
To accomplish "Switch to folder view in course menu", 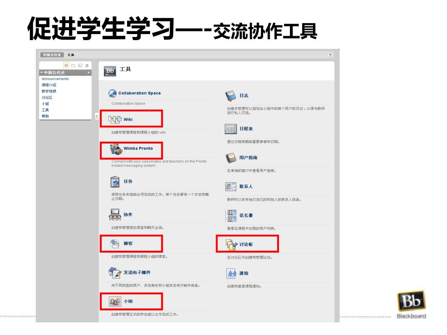I will coord(73,65).
